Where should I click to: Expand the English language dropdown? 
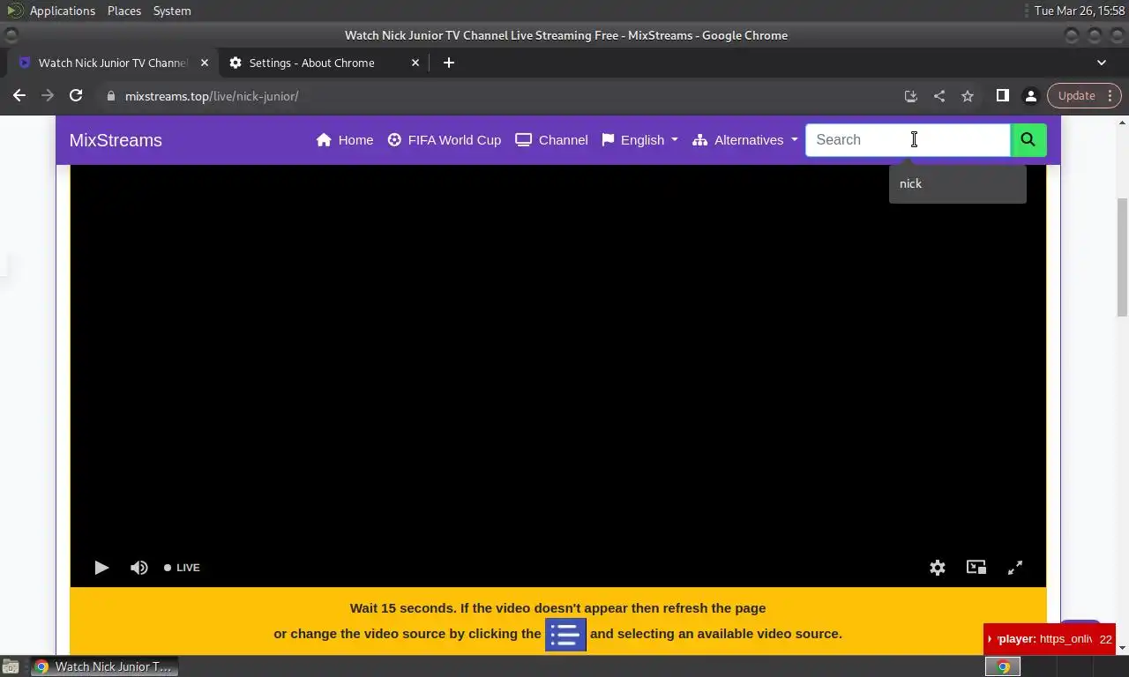pos(639,140)
